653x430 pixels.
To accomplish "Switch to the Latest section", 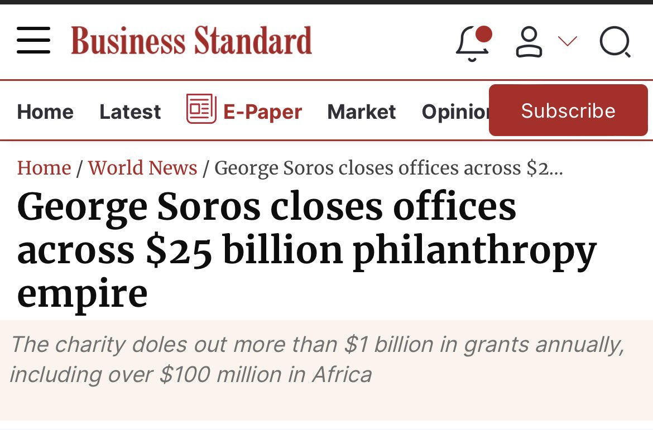I will (x=130, y=112).
